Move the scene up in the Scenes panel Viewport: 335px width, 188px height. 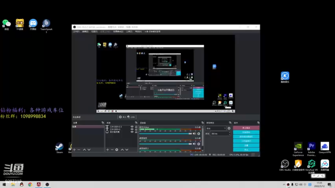pyautogui.click(x=85, y=150)
